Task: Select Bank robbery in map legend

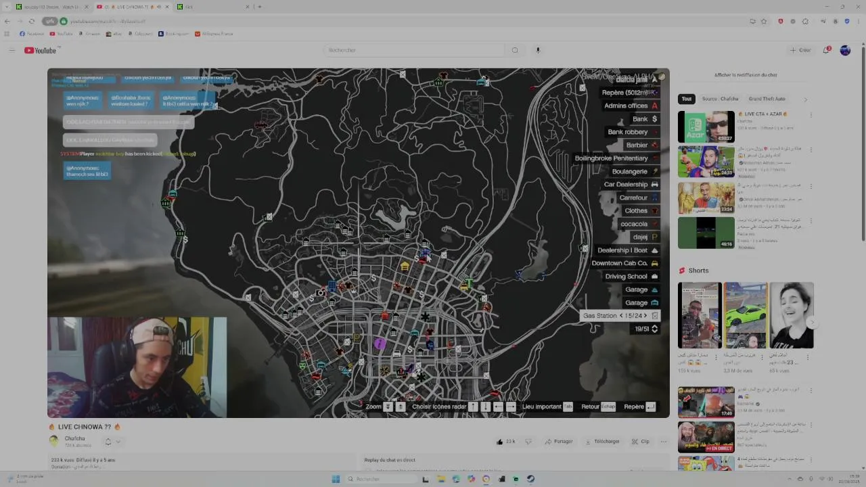Action: tap(633, 132)
